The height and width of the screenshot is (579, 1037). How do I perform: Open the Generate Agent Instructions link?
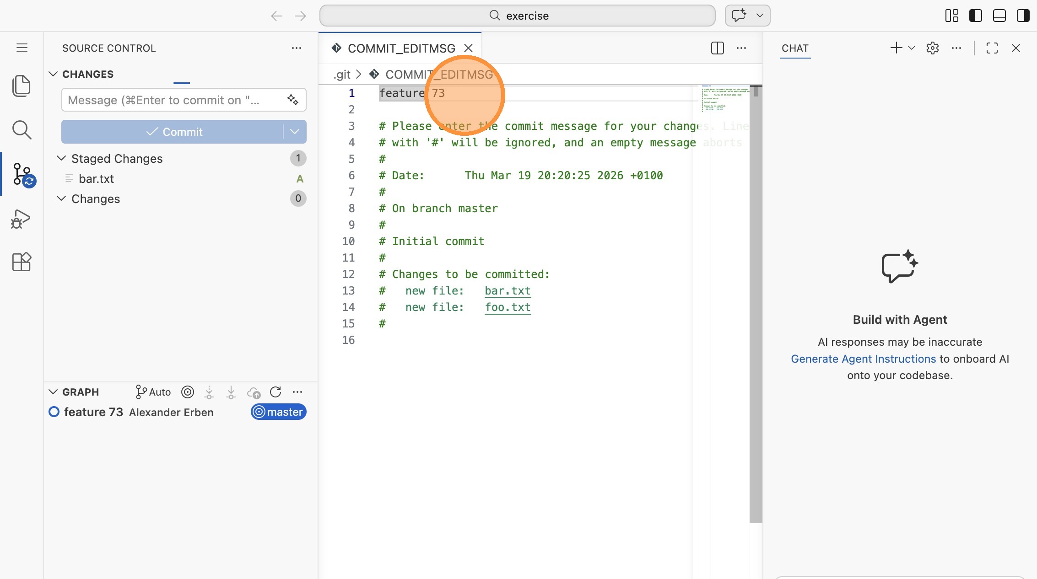pyautogui.click(x=863, y=359)
